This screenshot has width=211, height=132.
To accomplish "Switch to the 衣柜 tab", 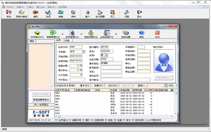I will 67,40.
